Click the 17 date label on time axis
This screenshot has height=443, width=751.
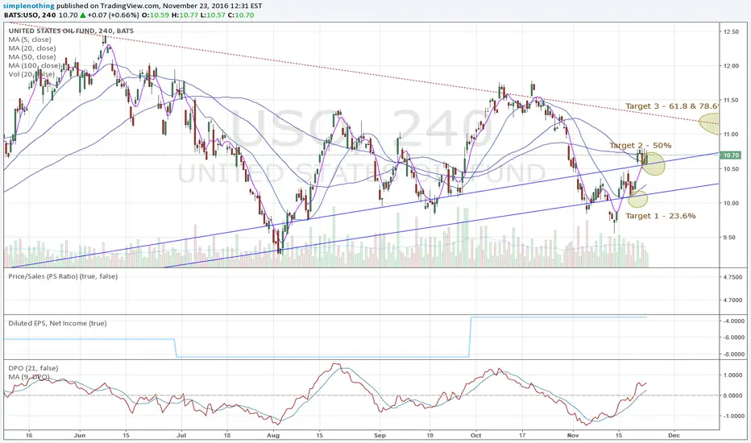(x=522, y=435)
